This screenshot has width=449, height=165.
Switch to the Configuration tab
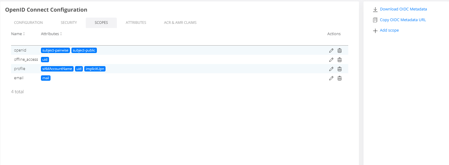28,23
